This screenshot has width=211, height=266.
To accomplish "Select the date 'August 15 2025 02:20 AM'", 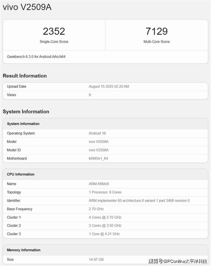I will point(109,87).
